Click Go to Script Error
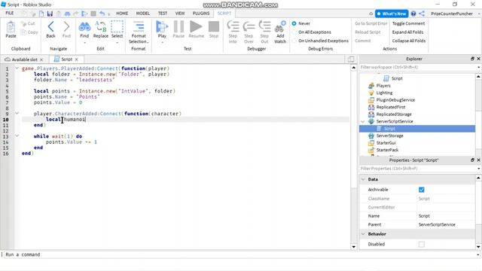Image resolution: width=482 pixels, height=271 pixels. click(x=371, y=23)
